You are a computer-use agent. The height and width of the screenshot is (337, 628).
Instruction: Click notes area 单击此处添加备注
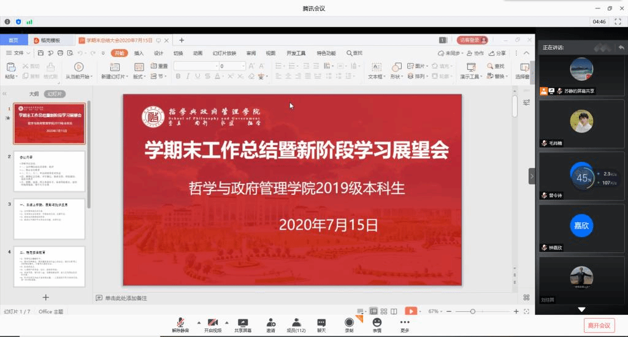pyautogui.click(x=126, y=298)
